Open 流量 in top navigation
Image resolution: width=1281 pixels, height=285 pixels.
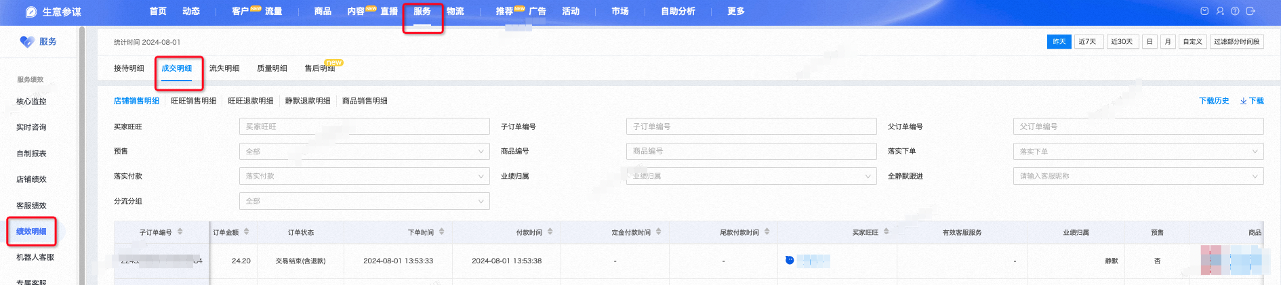click(x=274, y=12)
